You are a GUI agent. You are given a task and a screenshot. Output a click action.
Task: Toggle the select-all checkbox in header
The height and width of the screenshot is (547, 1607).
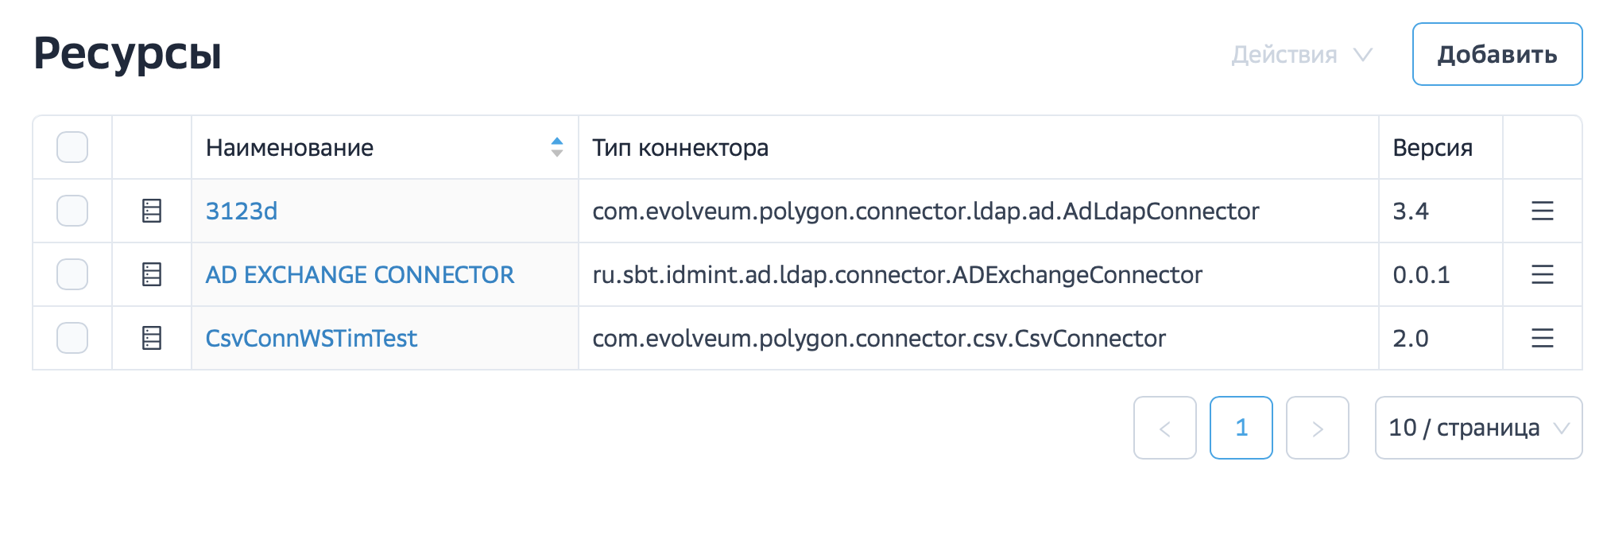pos(72,147)
